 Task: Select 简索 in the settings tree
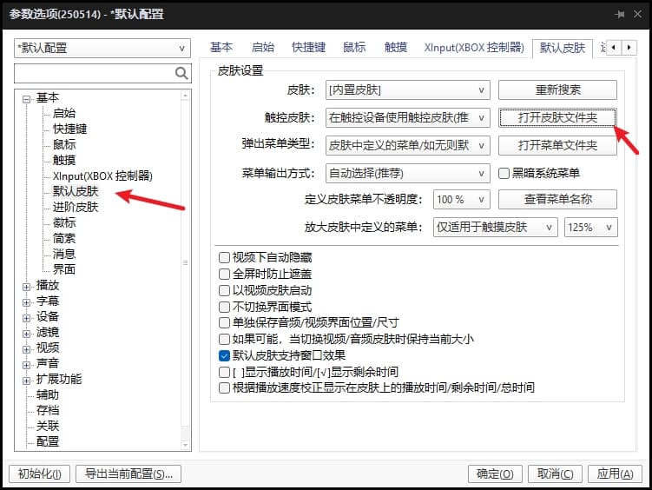[64, 238]
